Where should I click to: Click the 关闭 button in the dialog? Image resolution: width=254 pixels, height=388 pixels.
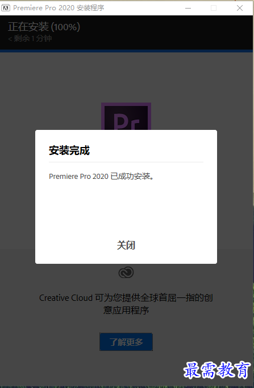[x=126, y=245]
